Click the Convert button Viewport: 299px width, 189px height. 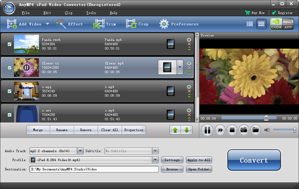[254, 160]
